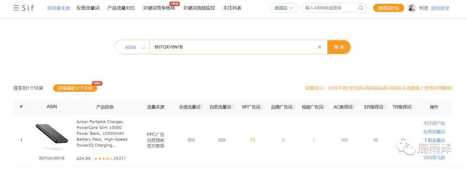
Task: Click the 16 ER recommended words value
Action: (375, 140)
